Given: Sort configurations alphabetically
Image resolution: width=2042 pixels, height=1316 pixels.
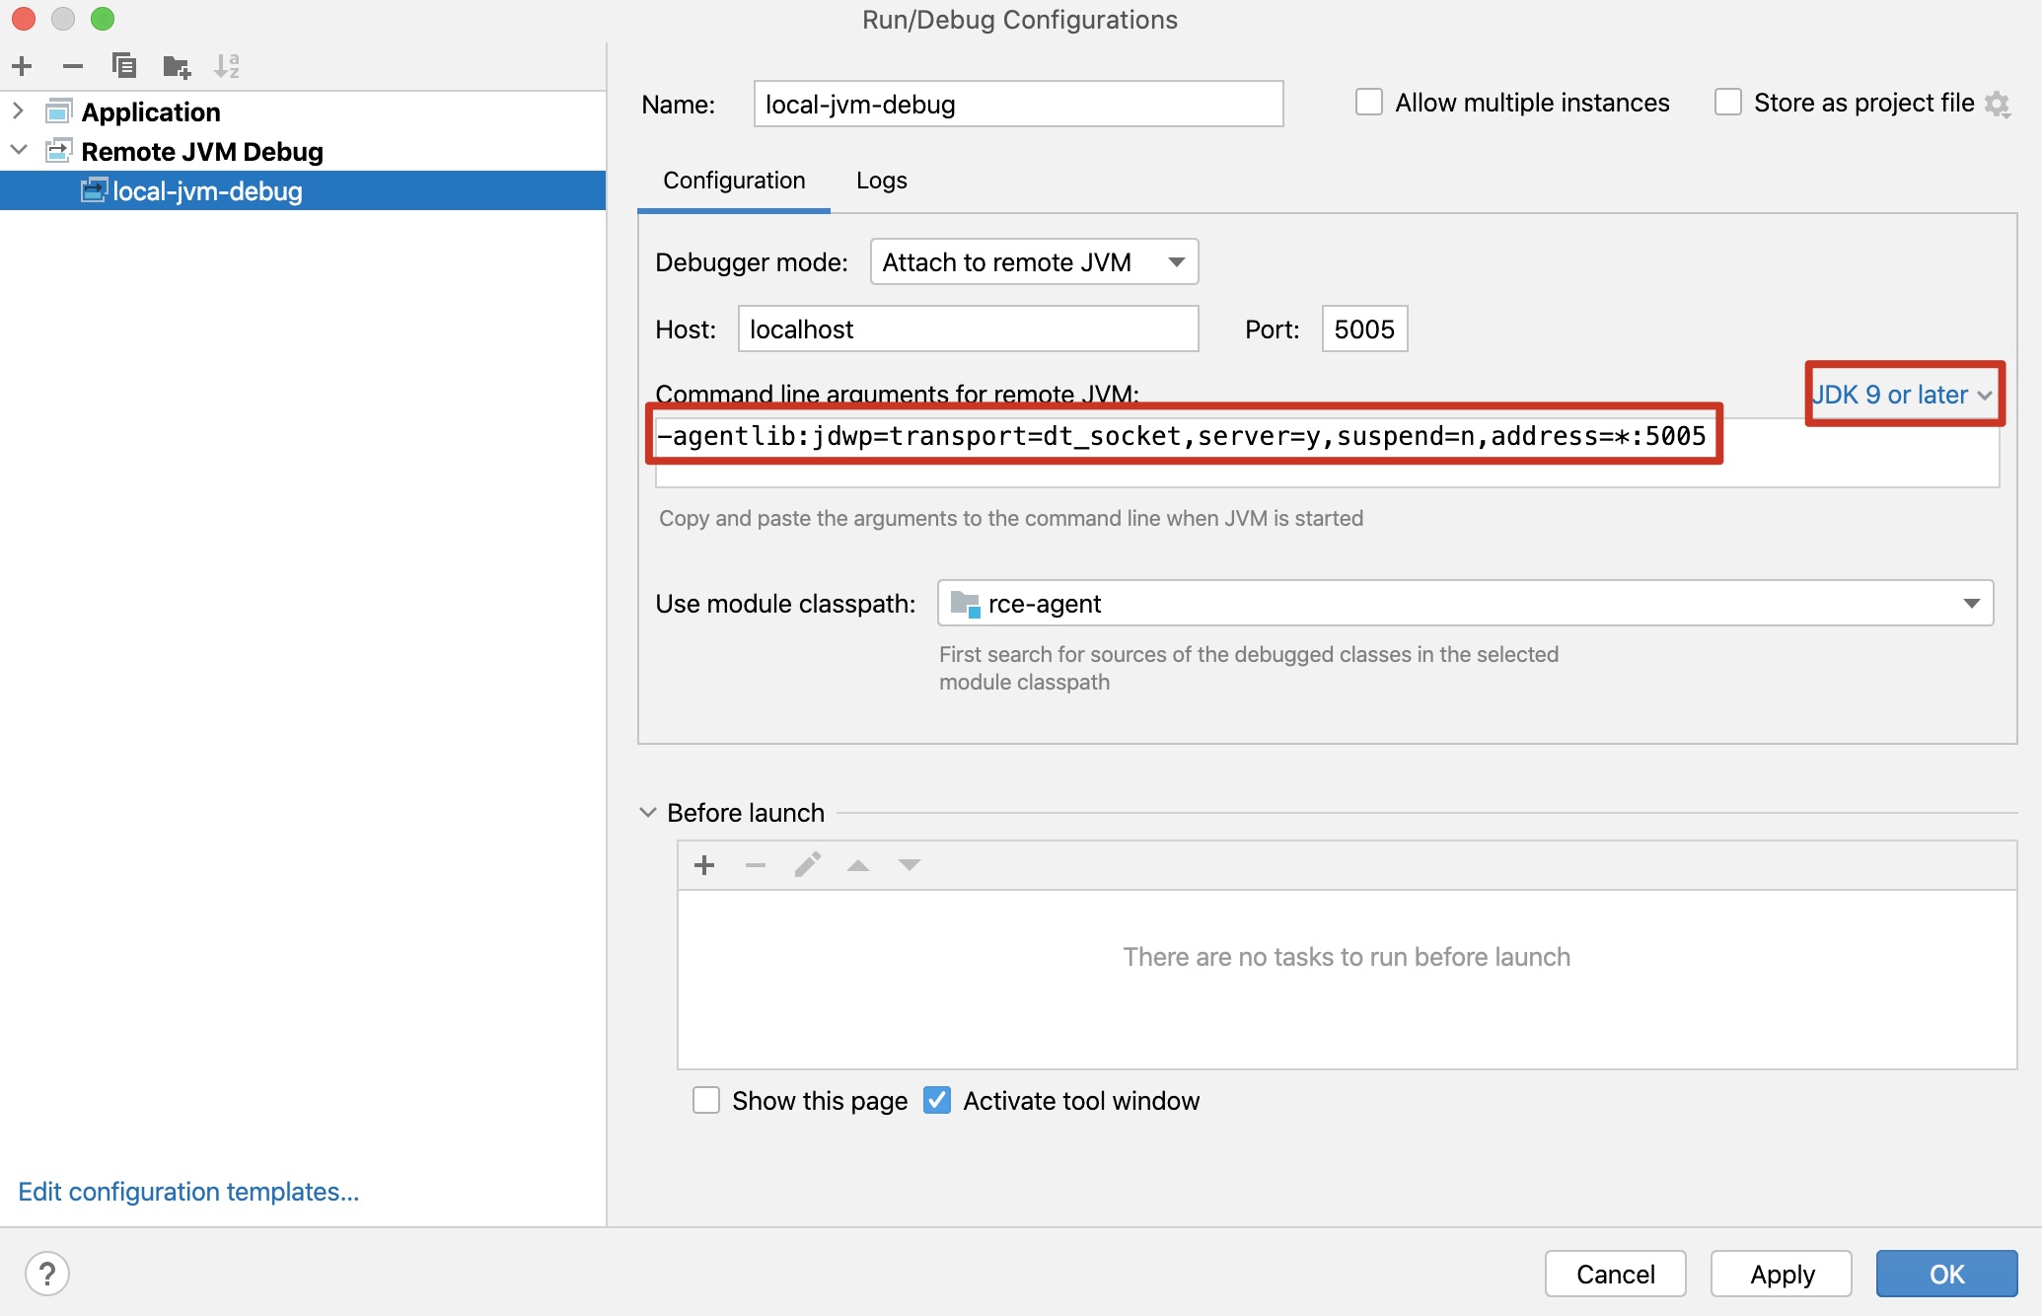Looking at the screenshot, I should 227,66.
